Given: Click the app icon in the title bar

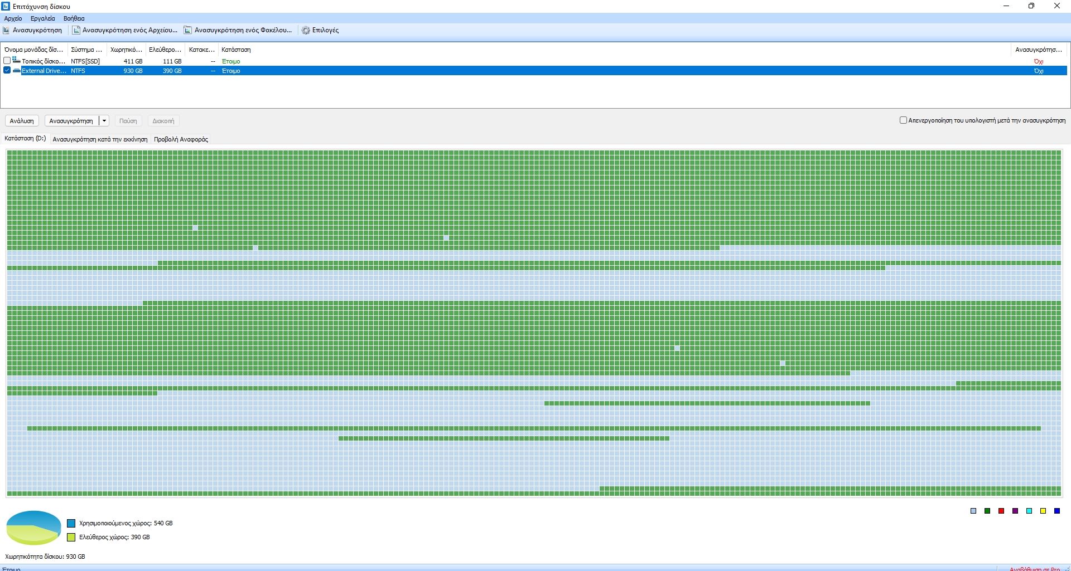Looking at the screenshot, I should pyautogui.click(x=6, y=6).
